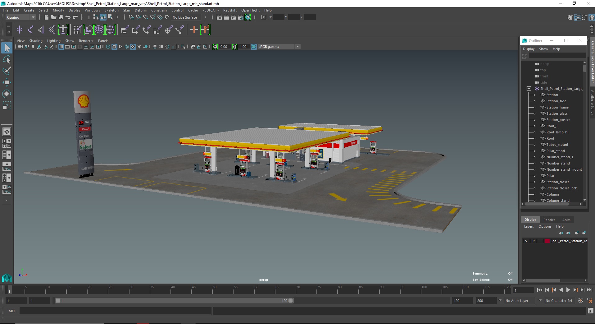This screenshot has height=324, width=595.
Task: Open a scene with the folder icon
Action: coord(53,17)
